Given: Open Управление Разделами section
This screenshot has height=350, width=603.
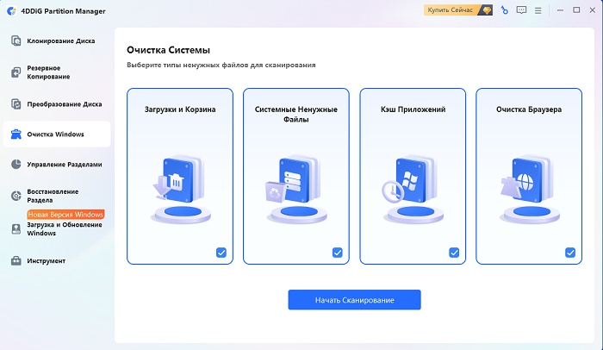Looking at the screenshot, I should pos(57,165).
